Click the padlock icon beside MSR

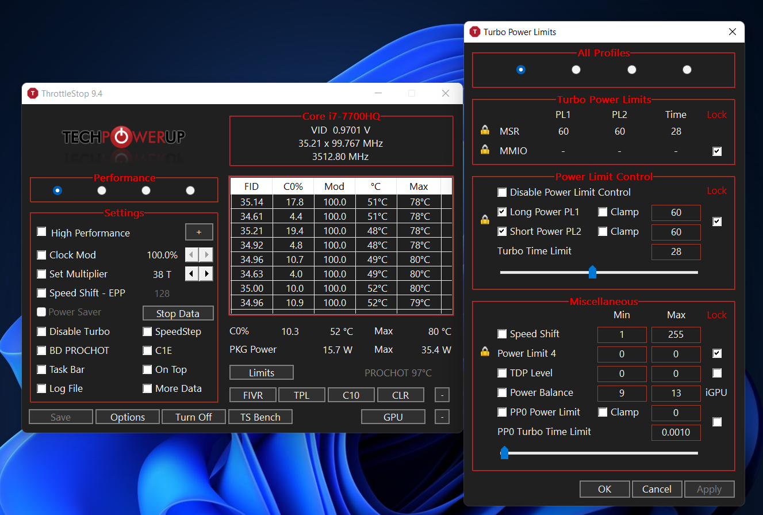[485, 131]
